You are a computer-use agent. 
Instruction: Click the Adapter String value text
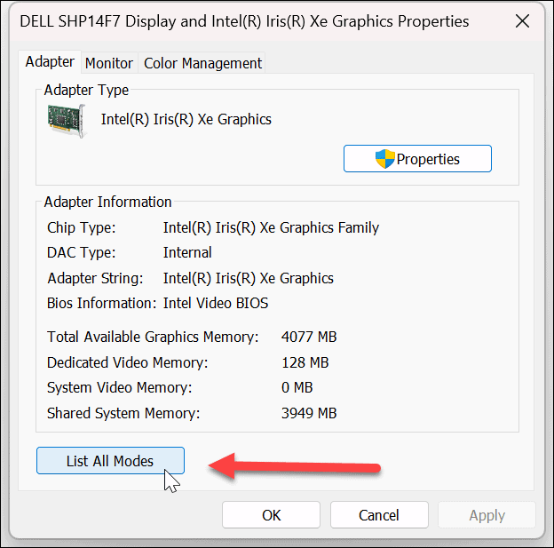(x=249, y=278)
